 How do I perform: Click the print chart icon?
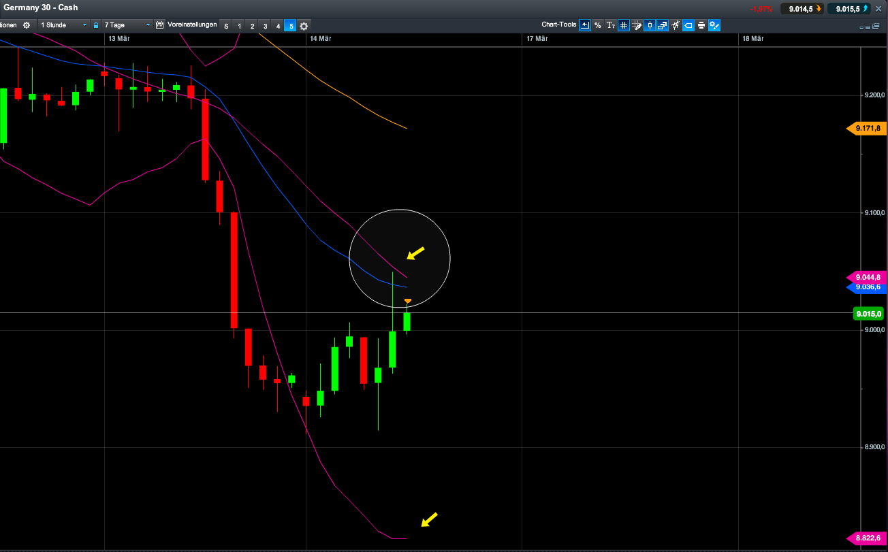701,25
